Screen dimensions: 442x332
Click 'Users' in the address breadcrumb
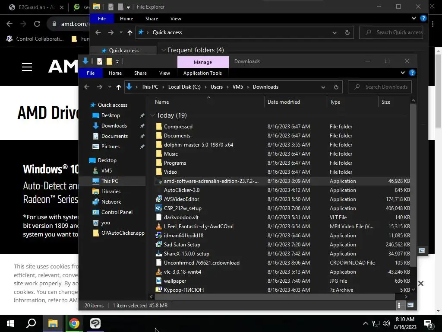coord(217,87)
